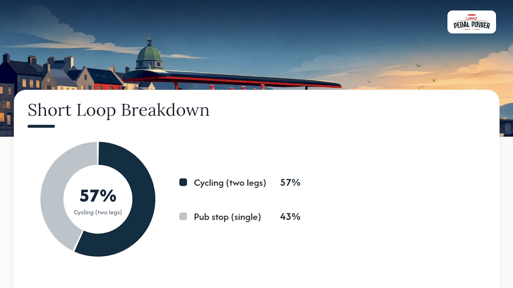Select the 'Pub stop (single)' legend label
The height and width of the screenshot is (288, 513).
[227, 217]
